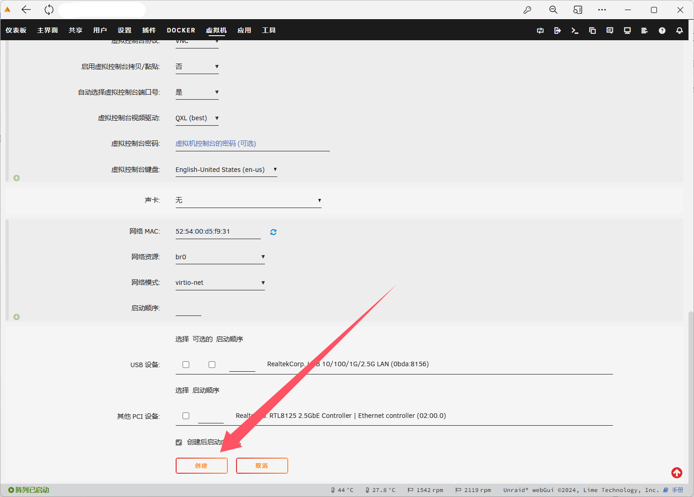The height and width of the screenshot is (497, 694).
Task: Click the help question mark icon
Action: coord(662,31)
